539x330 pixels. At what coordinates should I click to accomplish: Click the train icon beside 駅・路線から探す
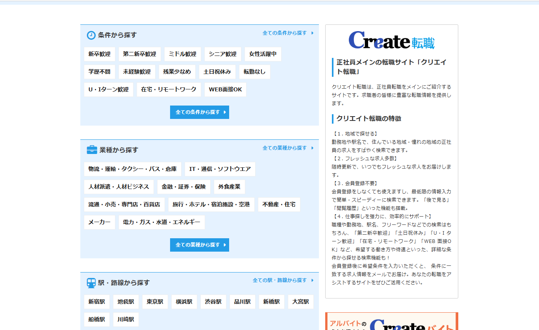91,283
